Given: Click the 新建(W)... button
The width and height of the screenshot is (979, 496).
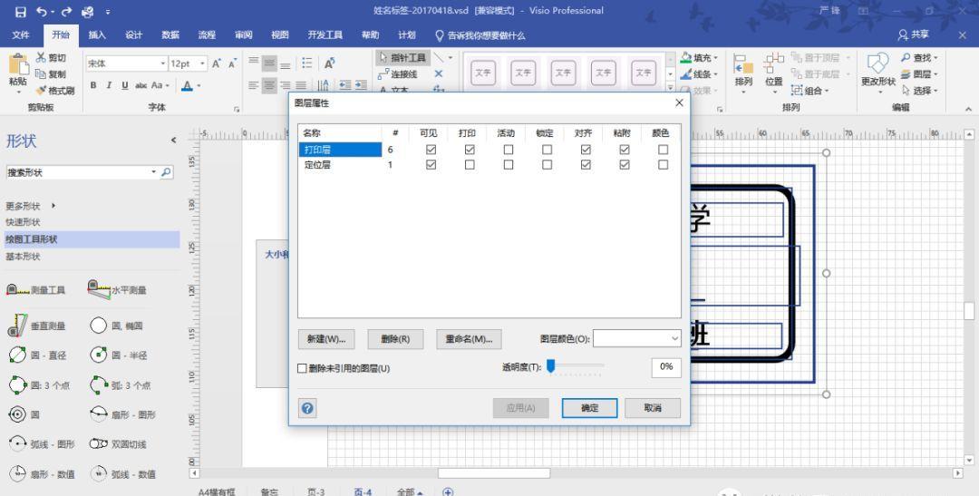Looking at the screenshot, I should coord(326,339).
